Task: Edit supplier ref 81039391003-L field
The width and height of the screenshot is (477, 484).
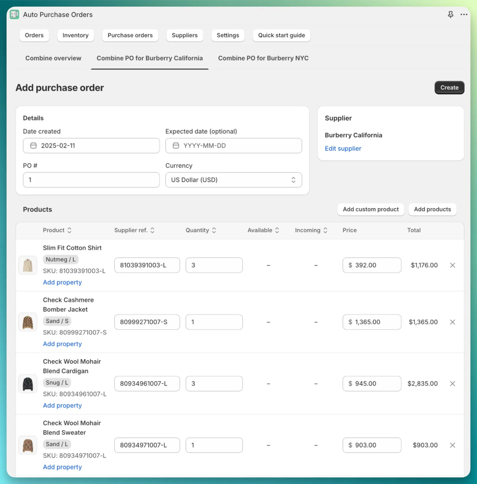Action: point(147,265)
